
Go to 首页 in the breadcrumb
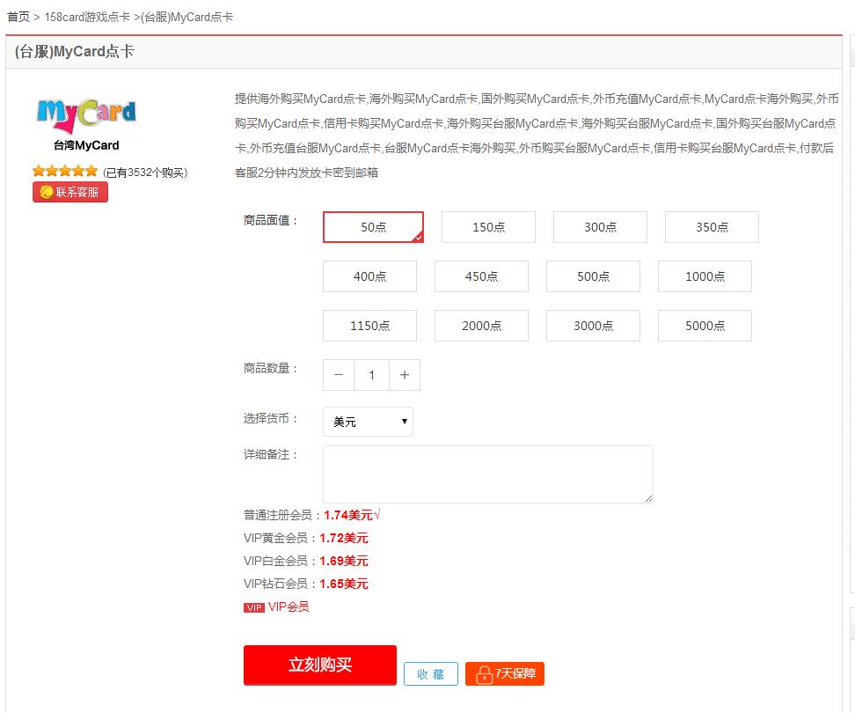[18, 17]
